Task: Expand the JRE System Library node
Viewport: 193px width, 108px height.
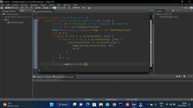Action: pos(4,17)
